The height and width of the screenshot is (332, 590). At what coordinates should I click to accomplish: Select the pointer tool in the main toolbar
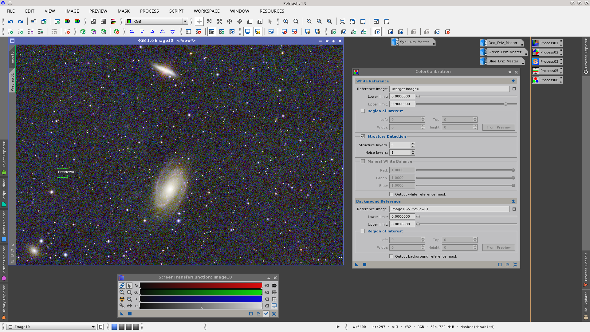point(270,21)
